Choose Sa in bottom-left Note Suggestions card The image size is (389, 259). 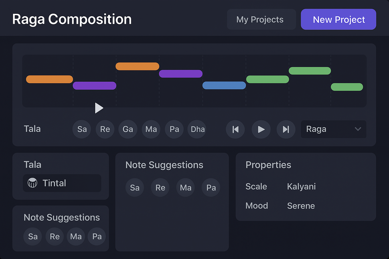(x=33, y=236)
